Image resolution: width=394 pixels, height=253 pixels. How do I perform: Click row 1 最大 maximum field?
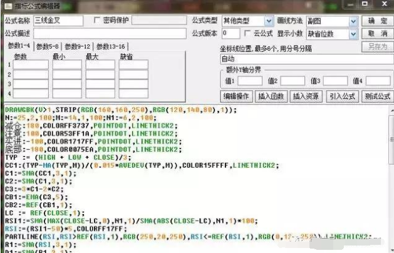point(100,65)
